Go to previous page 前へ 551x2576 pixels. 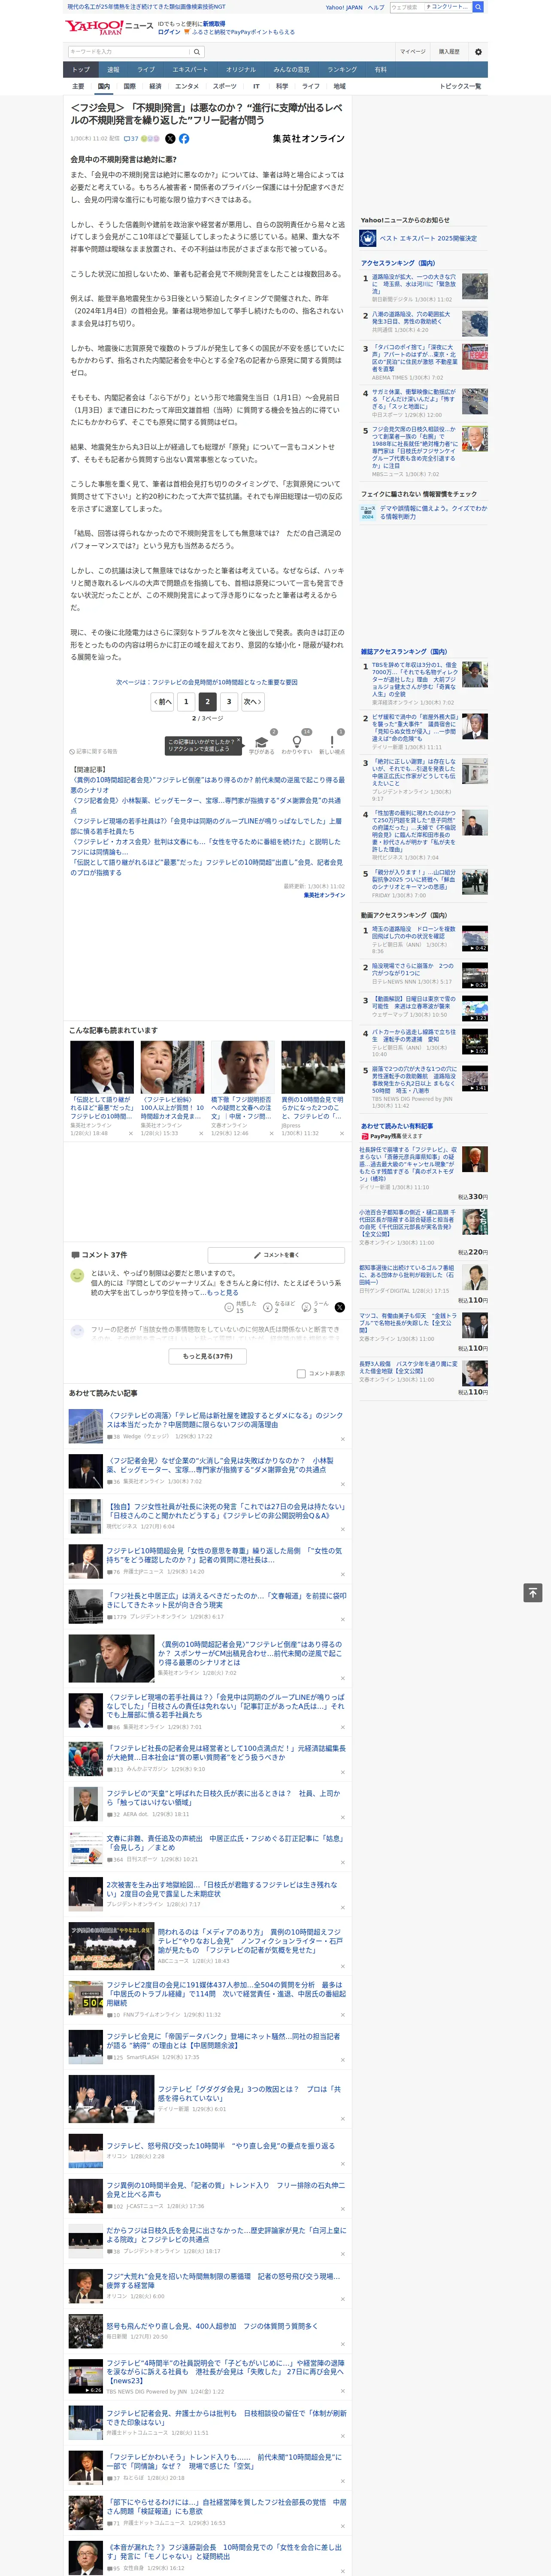[x=162, y=701]
